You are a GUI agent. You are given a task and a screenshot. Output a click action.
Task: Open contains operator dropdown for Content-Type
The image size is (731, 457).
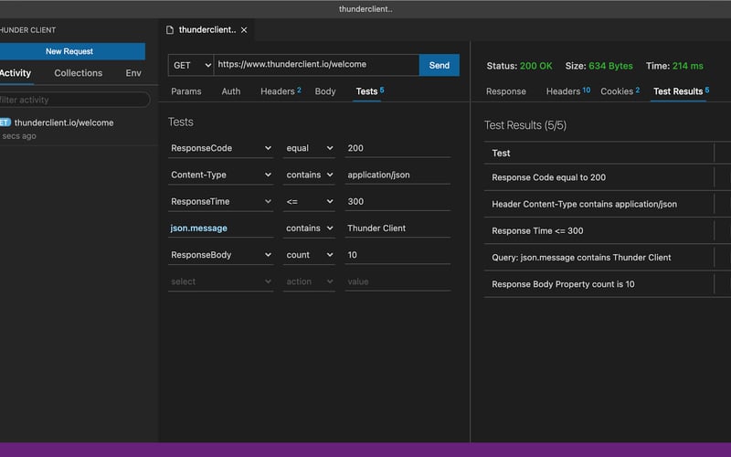click(309, 175)
